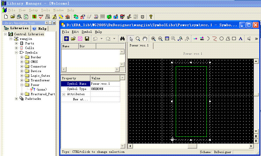Click the arrow Select pointer tool
Viewport: 261px width, 156px height.
(131, 39)
